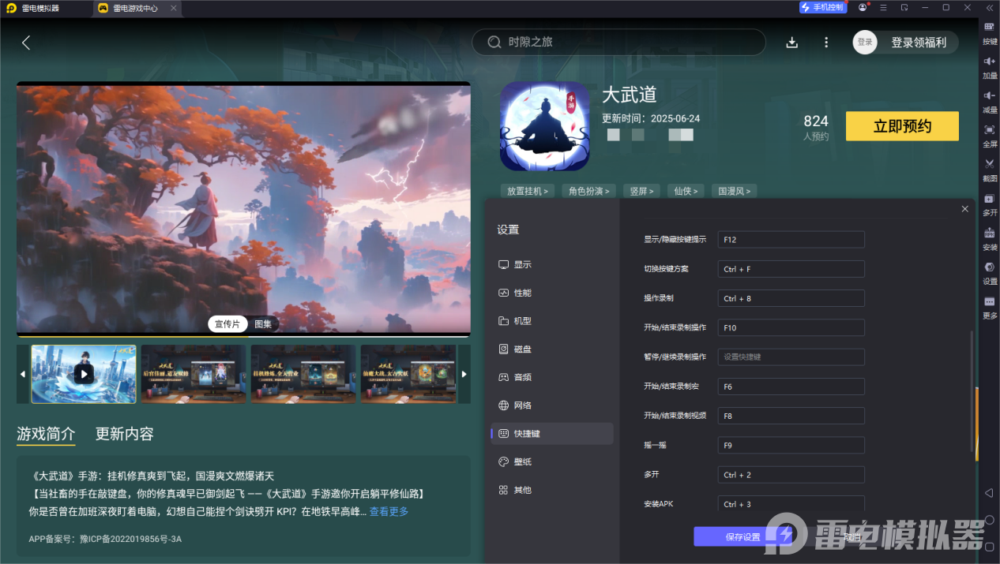Screen dimensions: 1000x564
Task: Select 性能 performance settings category
Action: pos(552,293)
